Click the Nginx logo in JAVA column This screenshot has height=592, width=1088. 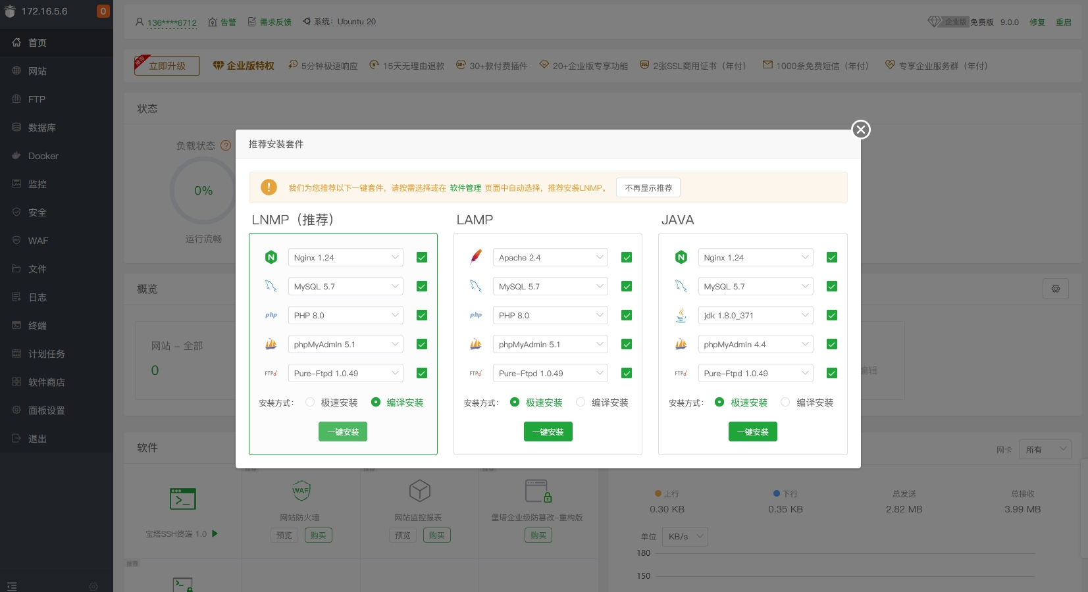[681, 257]
